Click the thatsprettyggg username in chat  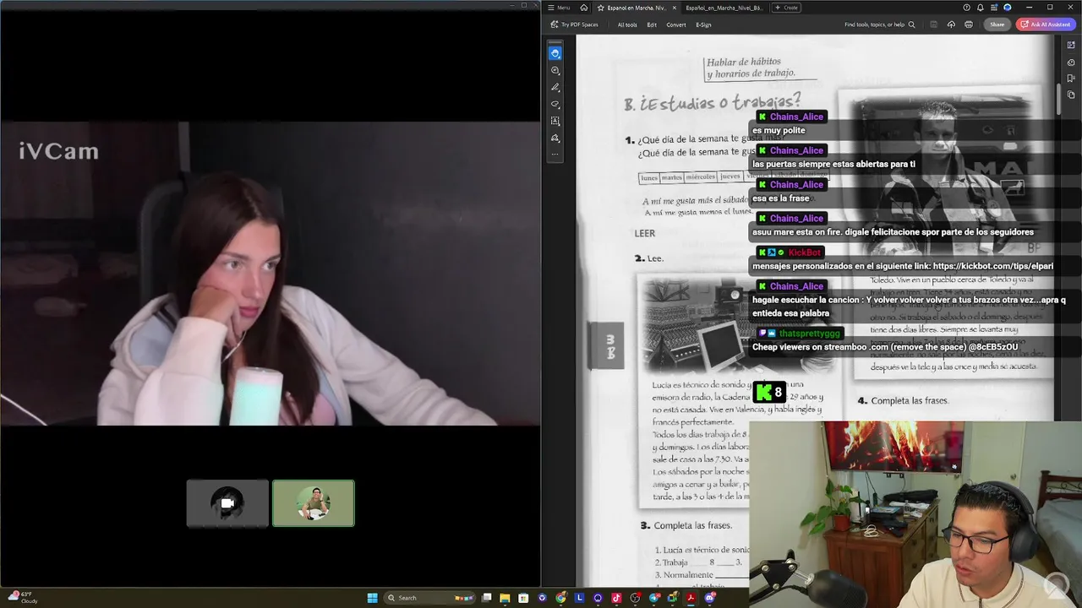(x=810, y=334)
